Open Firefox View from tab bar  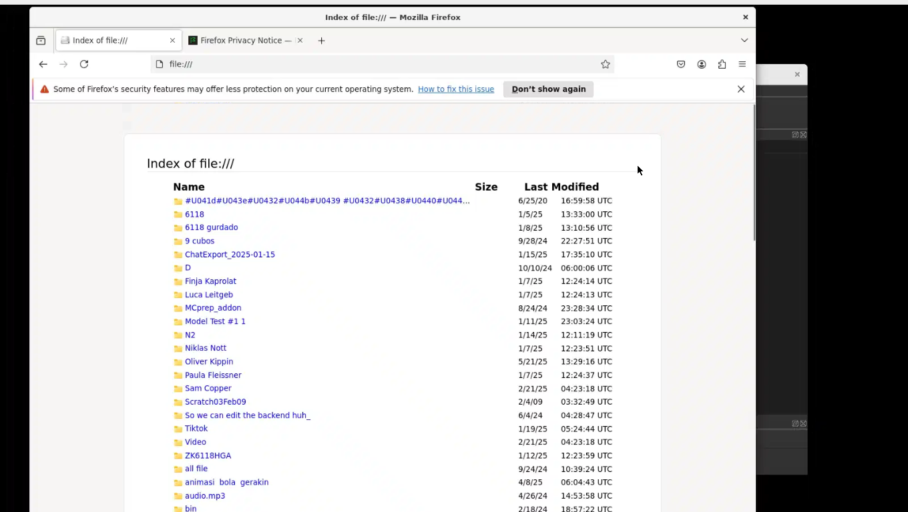pyautogui.click(x=41, y=41)
